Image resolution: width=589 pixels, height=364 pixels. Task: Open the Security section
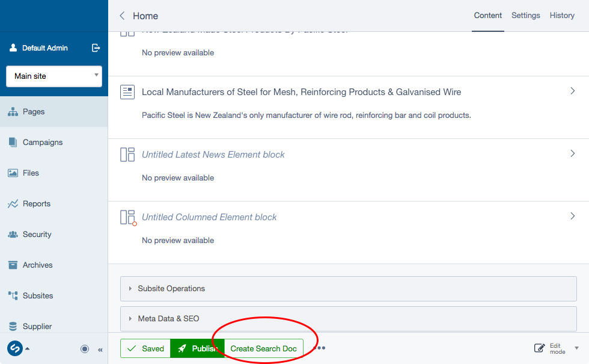[53, 234]
